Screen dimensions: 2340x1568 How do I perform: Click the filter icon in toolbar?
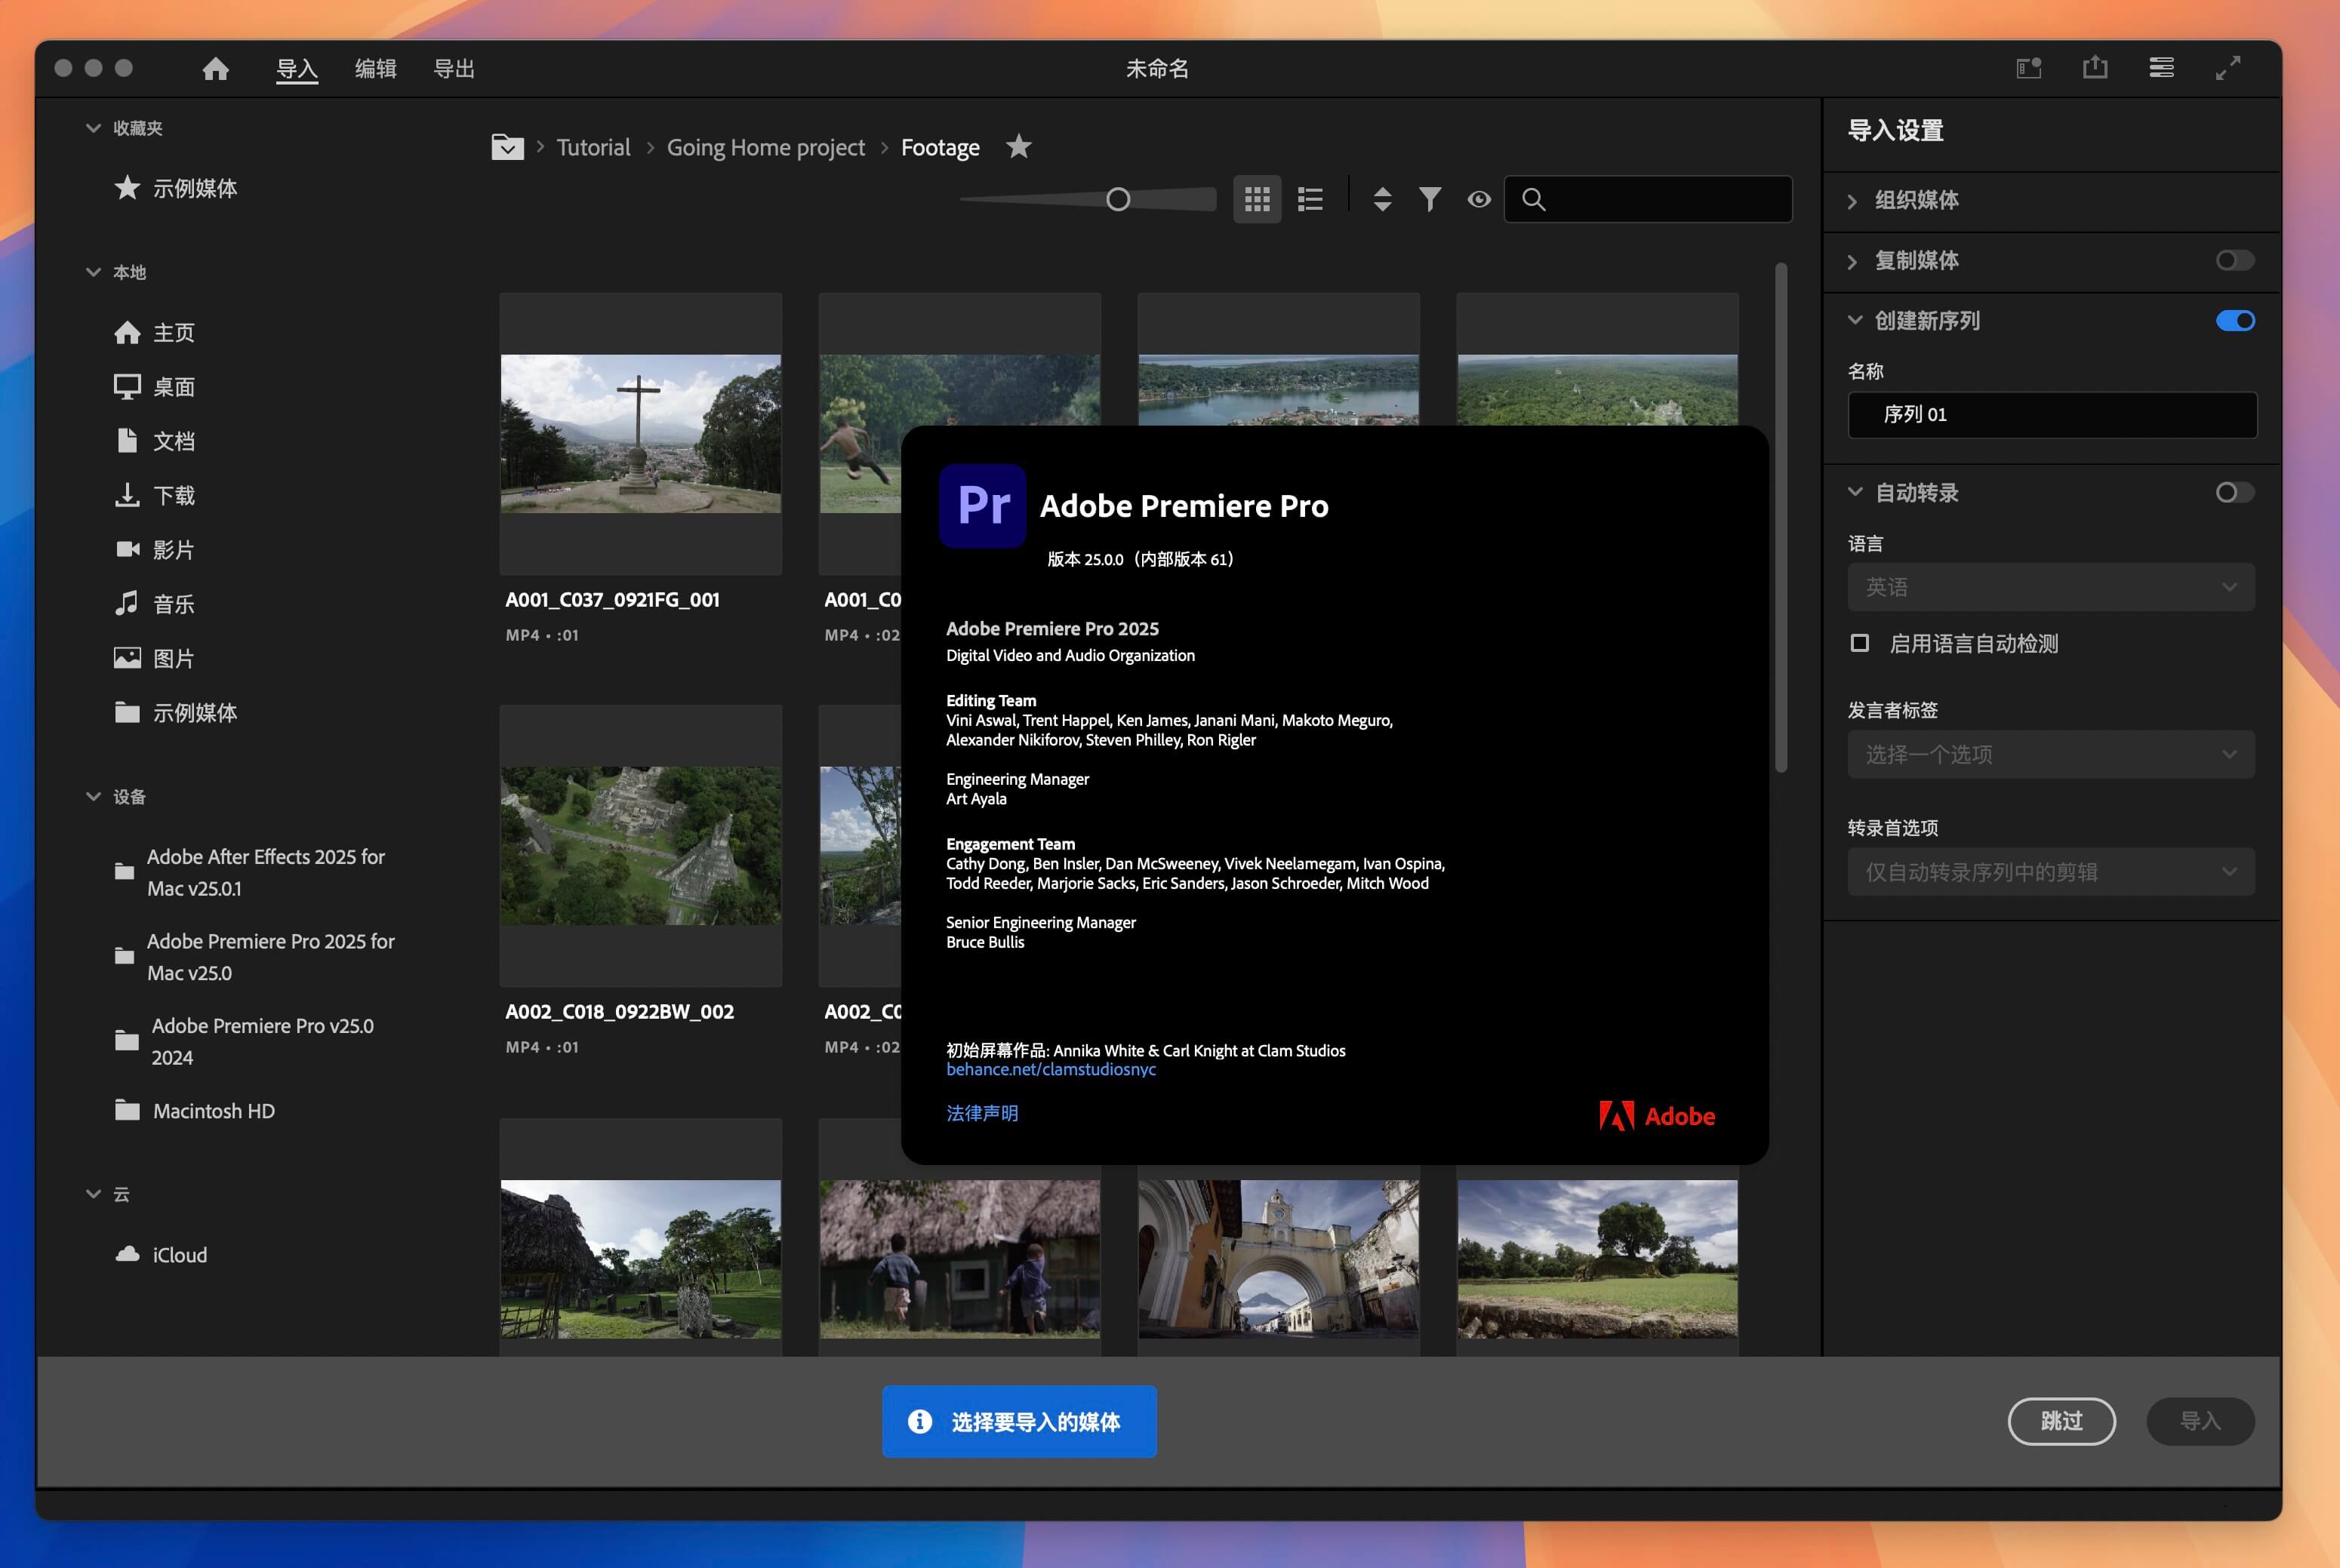pyautogui.click(x=1432, y=198)
